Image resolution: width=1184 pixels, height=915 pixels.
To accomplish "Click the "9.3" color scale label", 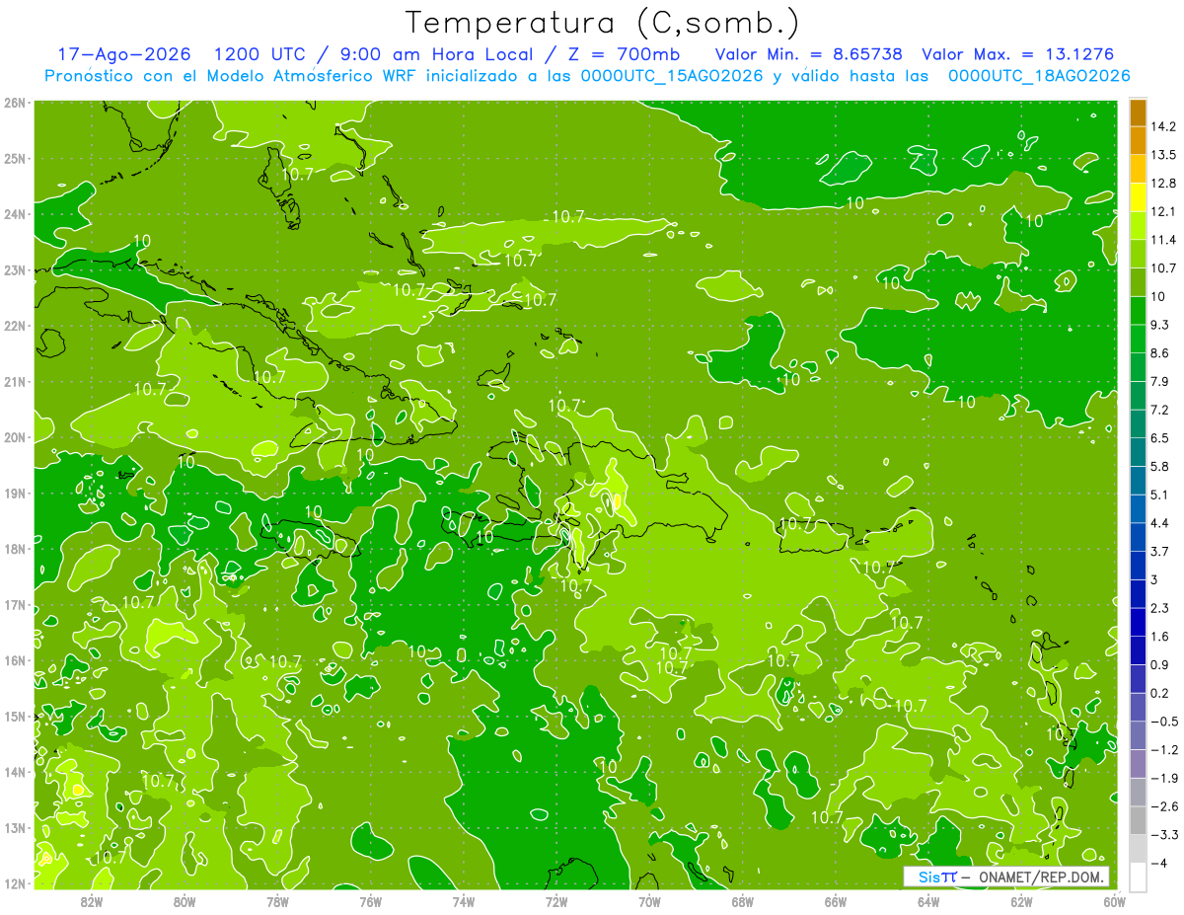I will click(1159, 325).
